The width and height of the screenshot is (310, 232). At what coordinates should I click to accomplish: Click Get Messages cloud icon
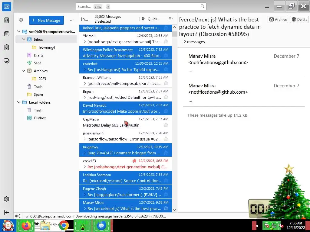coord(21,20)
